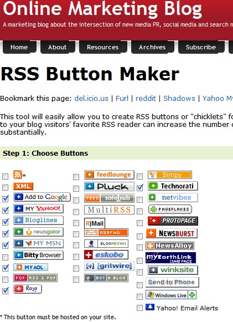The width and height of the screenshot is (233, 322).
Task: Go to the Archives nav tab
Action: tap(152, 47)
